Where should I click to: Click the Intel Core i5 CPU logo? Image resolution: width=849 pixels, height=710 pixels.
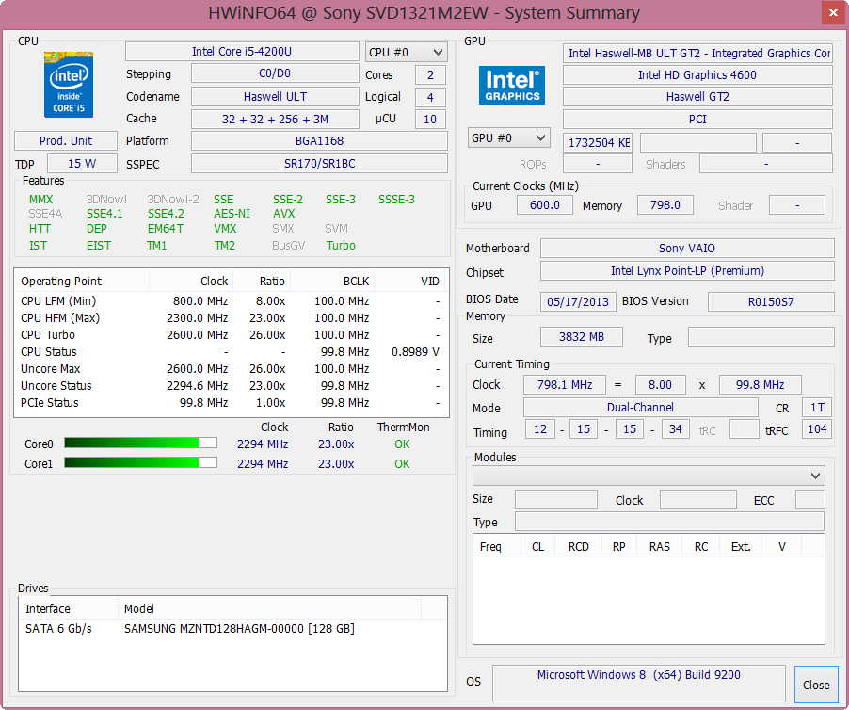click(68, 85)
